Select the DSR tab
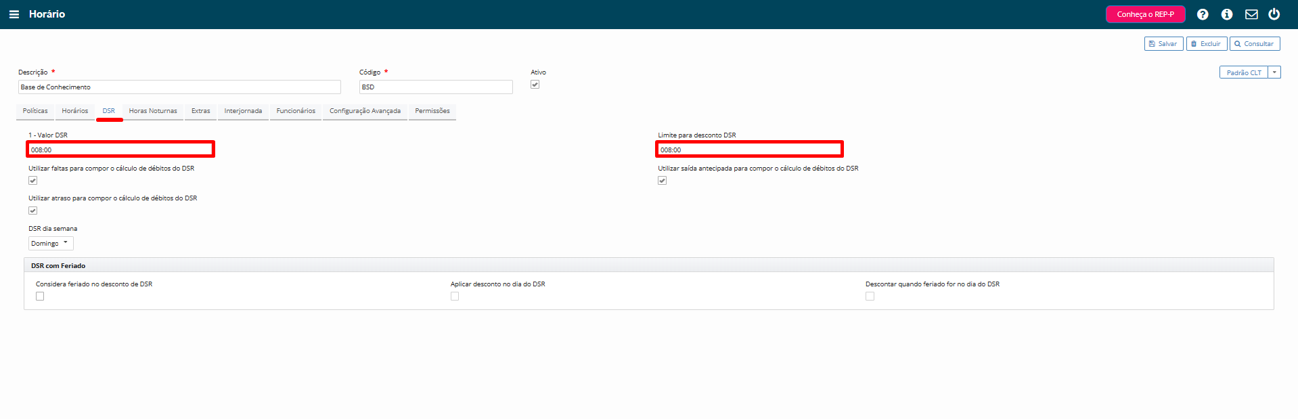 [109, 111]
